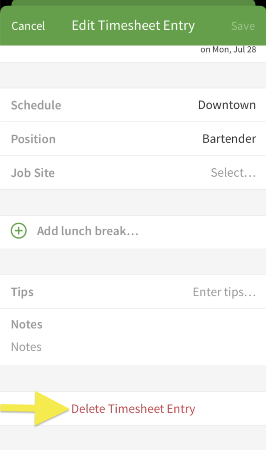Viewport: 266px width, 450px height.
Task: Focus the Enter tips… field
Action: (224, 292)
